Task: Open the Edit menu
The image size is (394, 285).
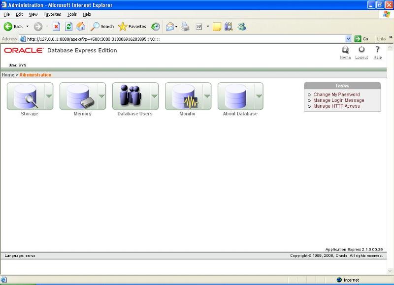Action: (x=19, y=14)
